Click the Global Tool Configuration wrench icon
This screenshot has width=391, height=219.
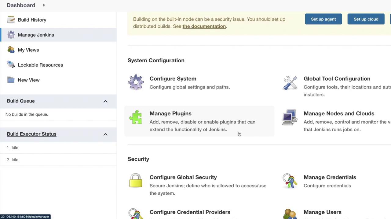[290, 83]
